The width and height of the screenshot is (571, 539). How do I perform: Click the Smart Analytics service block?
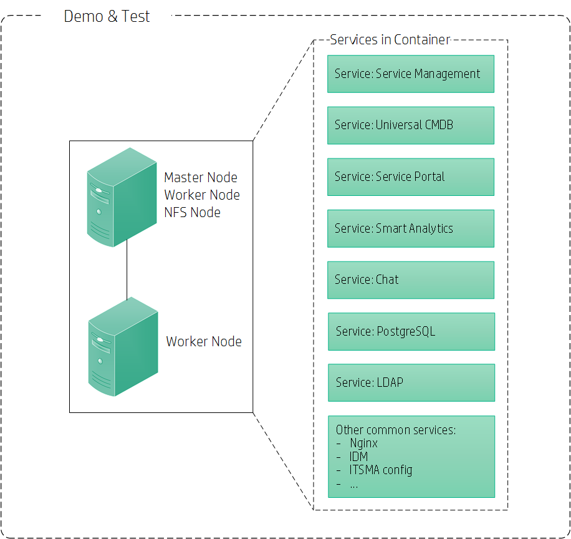[x=410, y=228]
